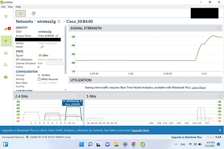Click the ENG language indicator
Screen dimensions: 224x149
click(183, 144)
